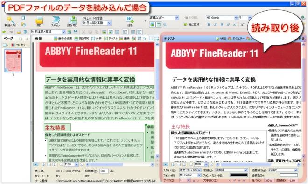Viewport: 308px width, 184px height.
Task: Click the スキャン scanner icon
Action: [56, 21]
